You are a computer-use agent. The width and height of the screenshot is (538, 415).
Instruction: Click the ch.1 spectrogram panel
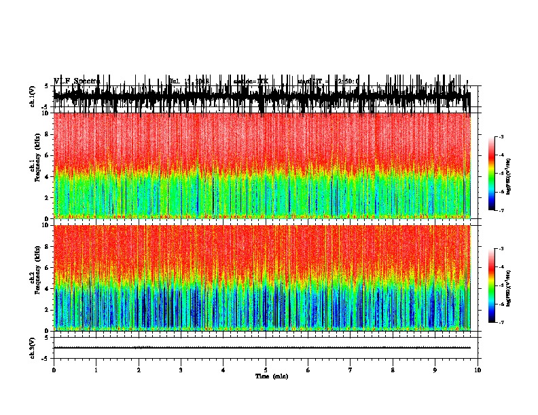262,165
